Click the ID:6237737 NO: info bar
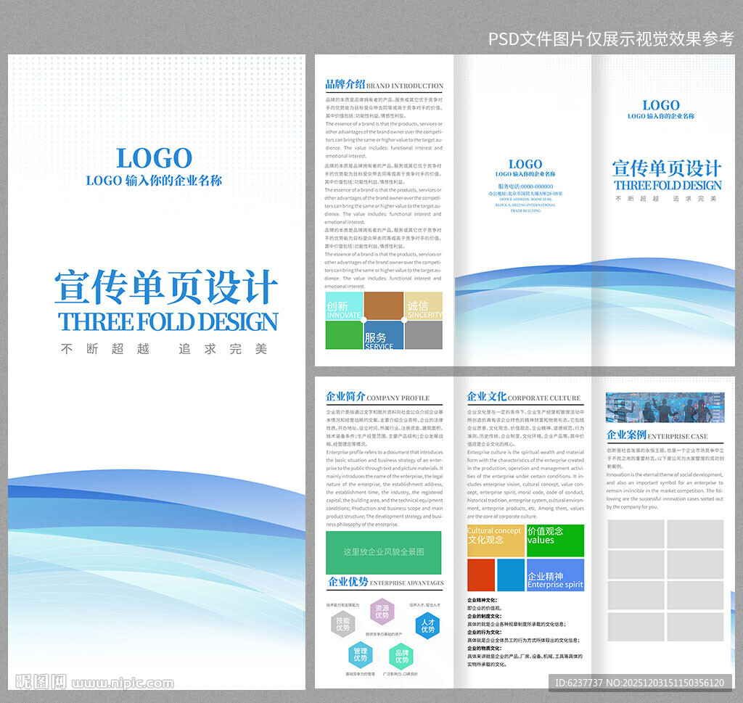Viewport: 743px width, 703px height. tap(640, 683)
